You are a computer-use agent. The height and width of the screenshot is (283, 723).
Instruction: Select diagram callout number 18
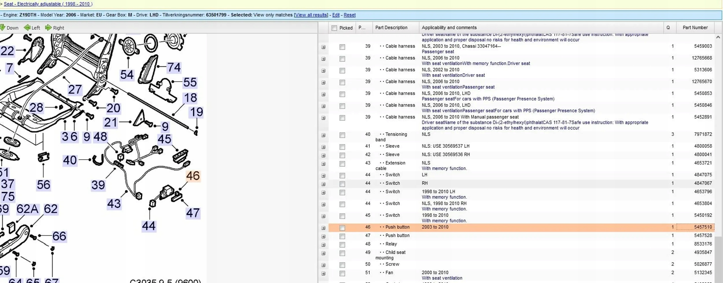(x=191, y=98)
